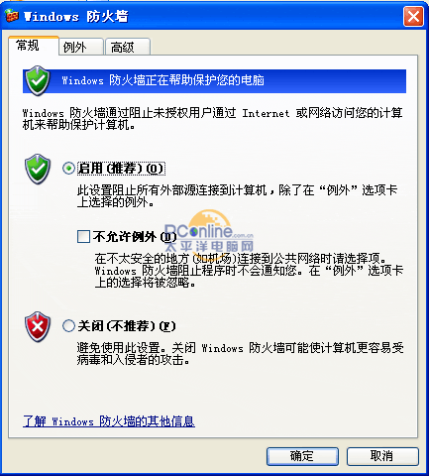Viewport: 430px width, 476px height.
Task: Close the Windows 防火墙 dialog with the X
Action: (413, 16)
